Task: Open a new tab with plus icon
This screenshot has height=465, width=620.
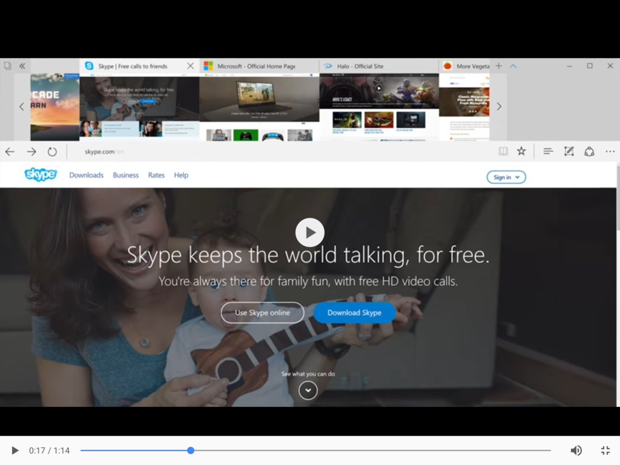Action: 499,66
